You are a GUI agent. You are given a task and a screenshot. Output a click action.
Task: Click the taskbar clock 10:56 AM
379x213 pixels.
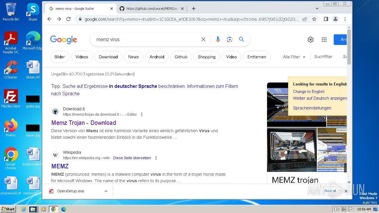click(x=364, y=209)
